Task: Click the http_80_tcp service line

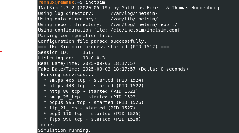Action: [91, 91]
